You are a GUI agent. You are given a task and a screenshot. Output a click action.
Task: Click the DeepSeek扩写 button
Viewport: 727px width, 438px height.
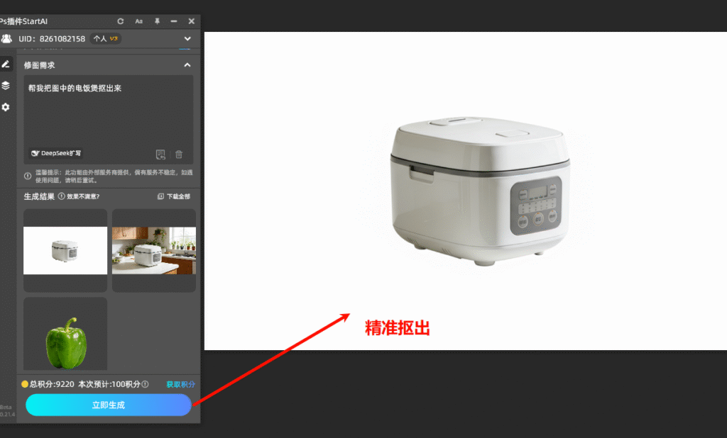(x=57, y=153)
